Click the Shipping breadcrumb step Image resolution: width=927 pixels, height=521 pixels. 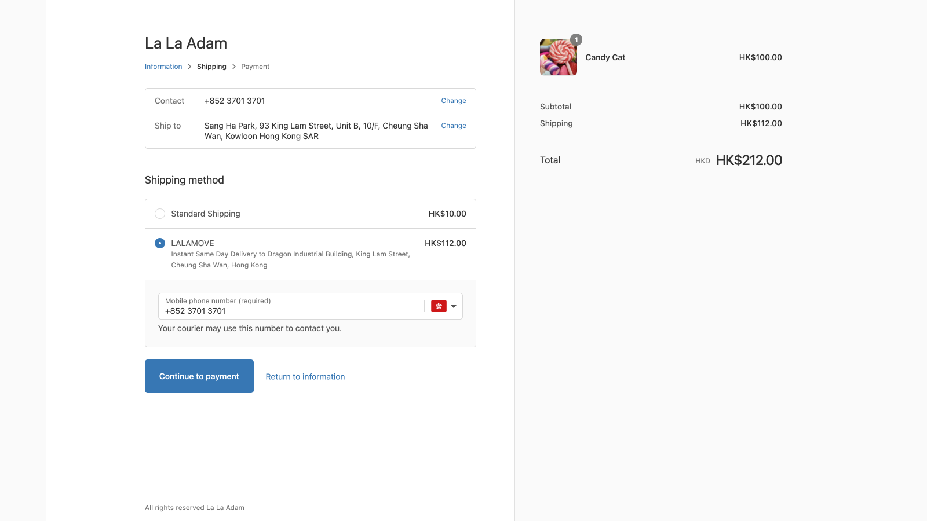pyautogui.click(x=211, y=67)
